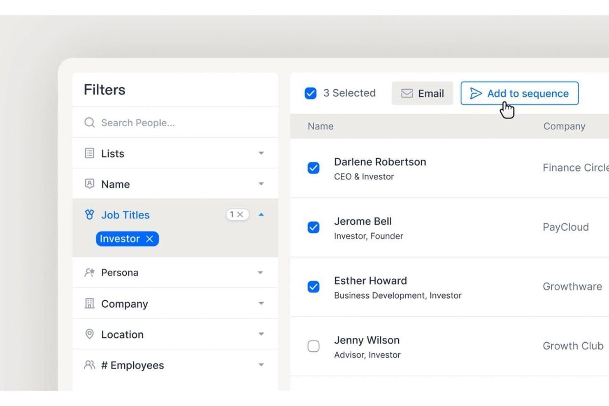The width and height of the screenshot is (609, 406).
Task: Expand the Company filter dropdown arrow
Action: click(261, 303)
